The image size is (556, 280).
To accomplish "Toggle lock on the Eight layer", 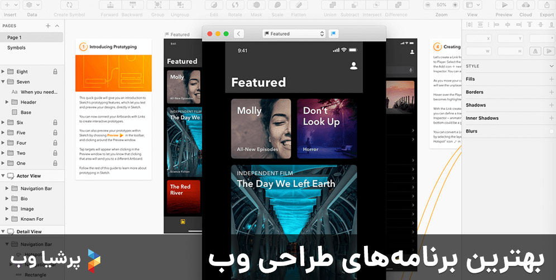I will [x=55, y=71].
